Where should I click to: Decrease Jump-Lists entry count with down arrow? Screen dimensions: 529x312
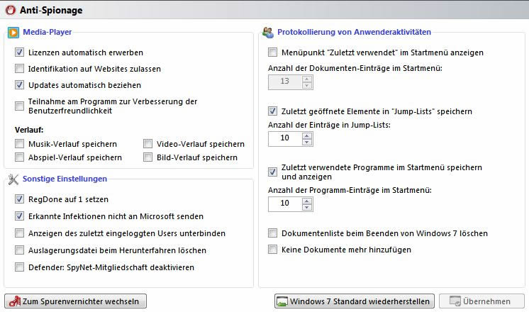pos(306,142)
